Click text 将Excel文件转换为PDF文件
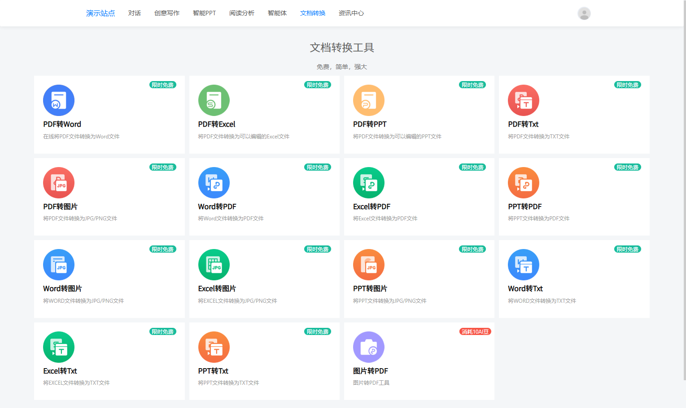 385,219
